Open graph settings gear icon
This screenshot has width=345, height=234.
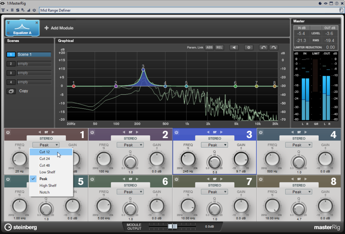249,48
